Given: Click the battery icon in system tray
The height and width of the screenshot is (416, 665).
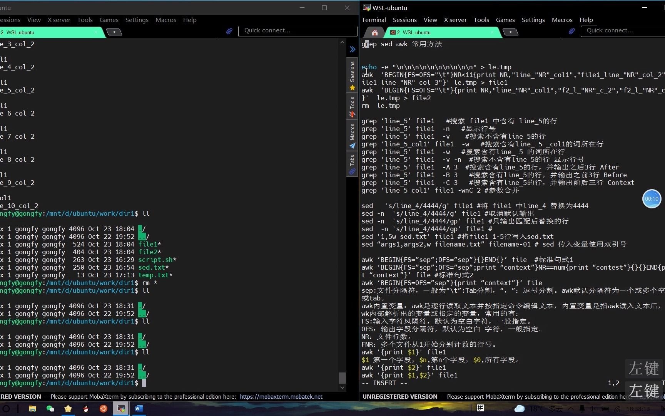Looking at the screenshot, I should click(605, 409).
